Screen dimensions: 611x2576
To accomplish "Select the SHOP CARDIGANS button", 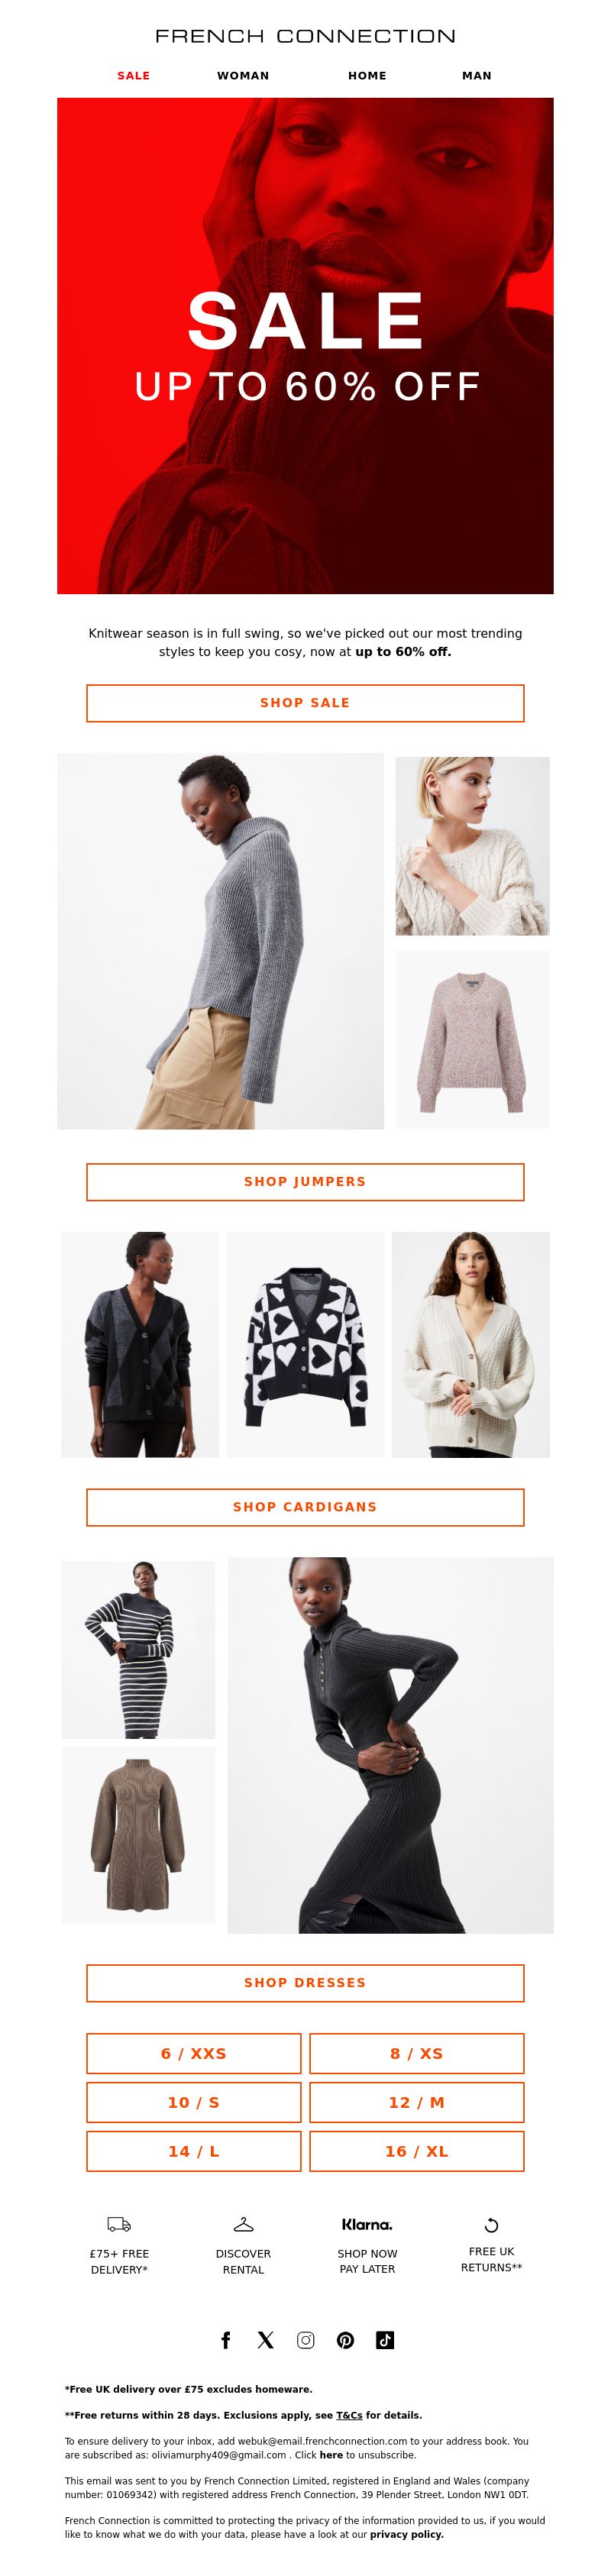I will (x=305, y=1507).
